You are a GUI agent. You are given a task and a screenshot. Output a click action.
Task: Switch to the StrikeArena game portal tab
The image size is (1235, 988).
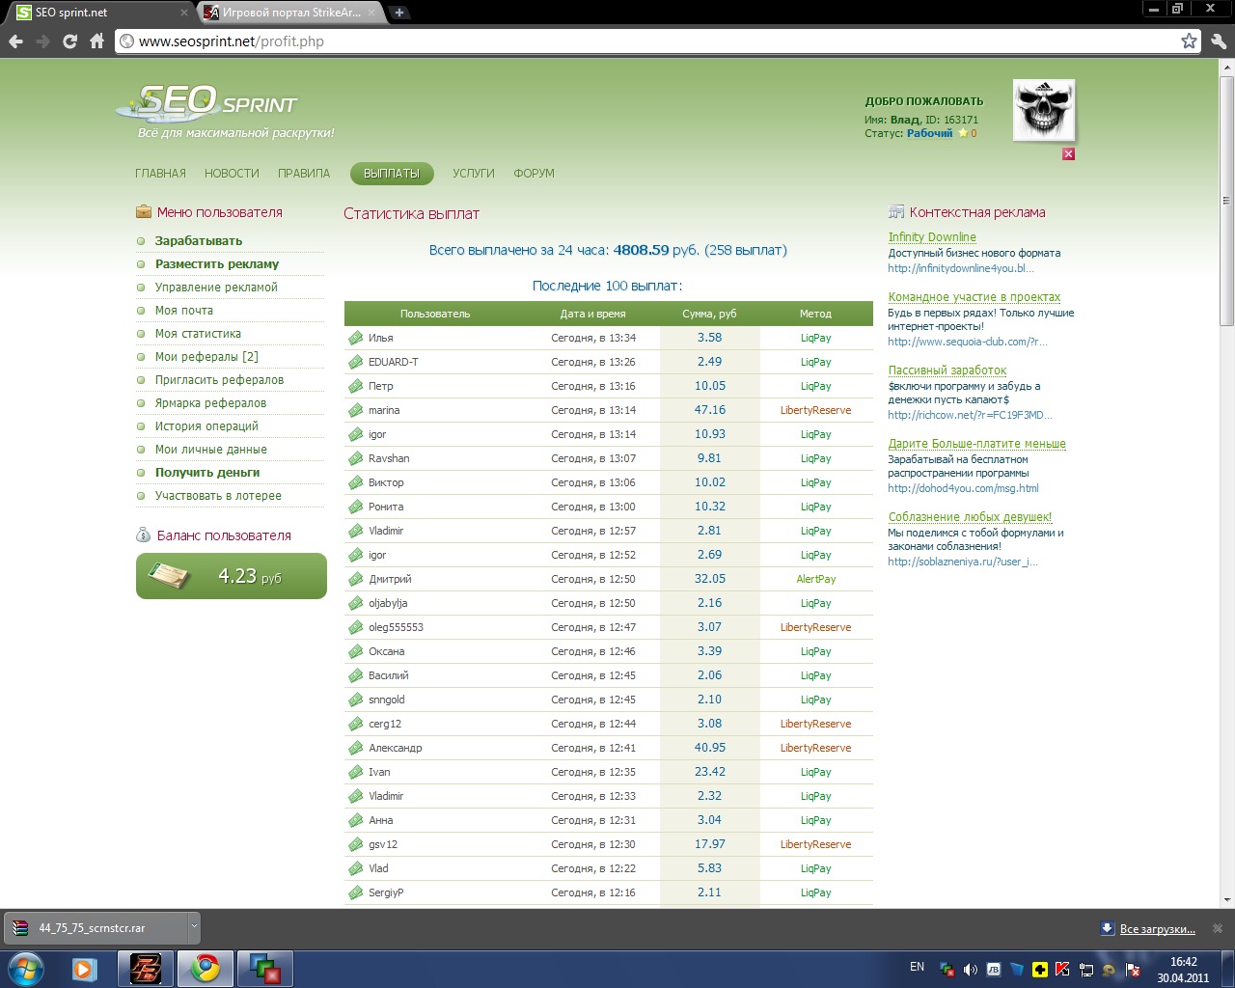(291, 13)
